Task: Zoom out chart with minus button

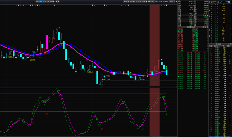Action: point(58,1)
